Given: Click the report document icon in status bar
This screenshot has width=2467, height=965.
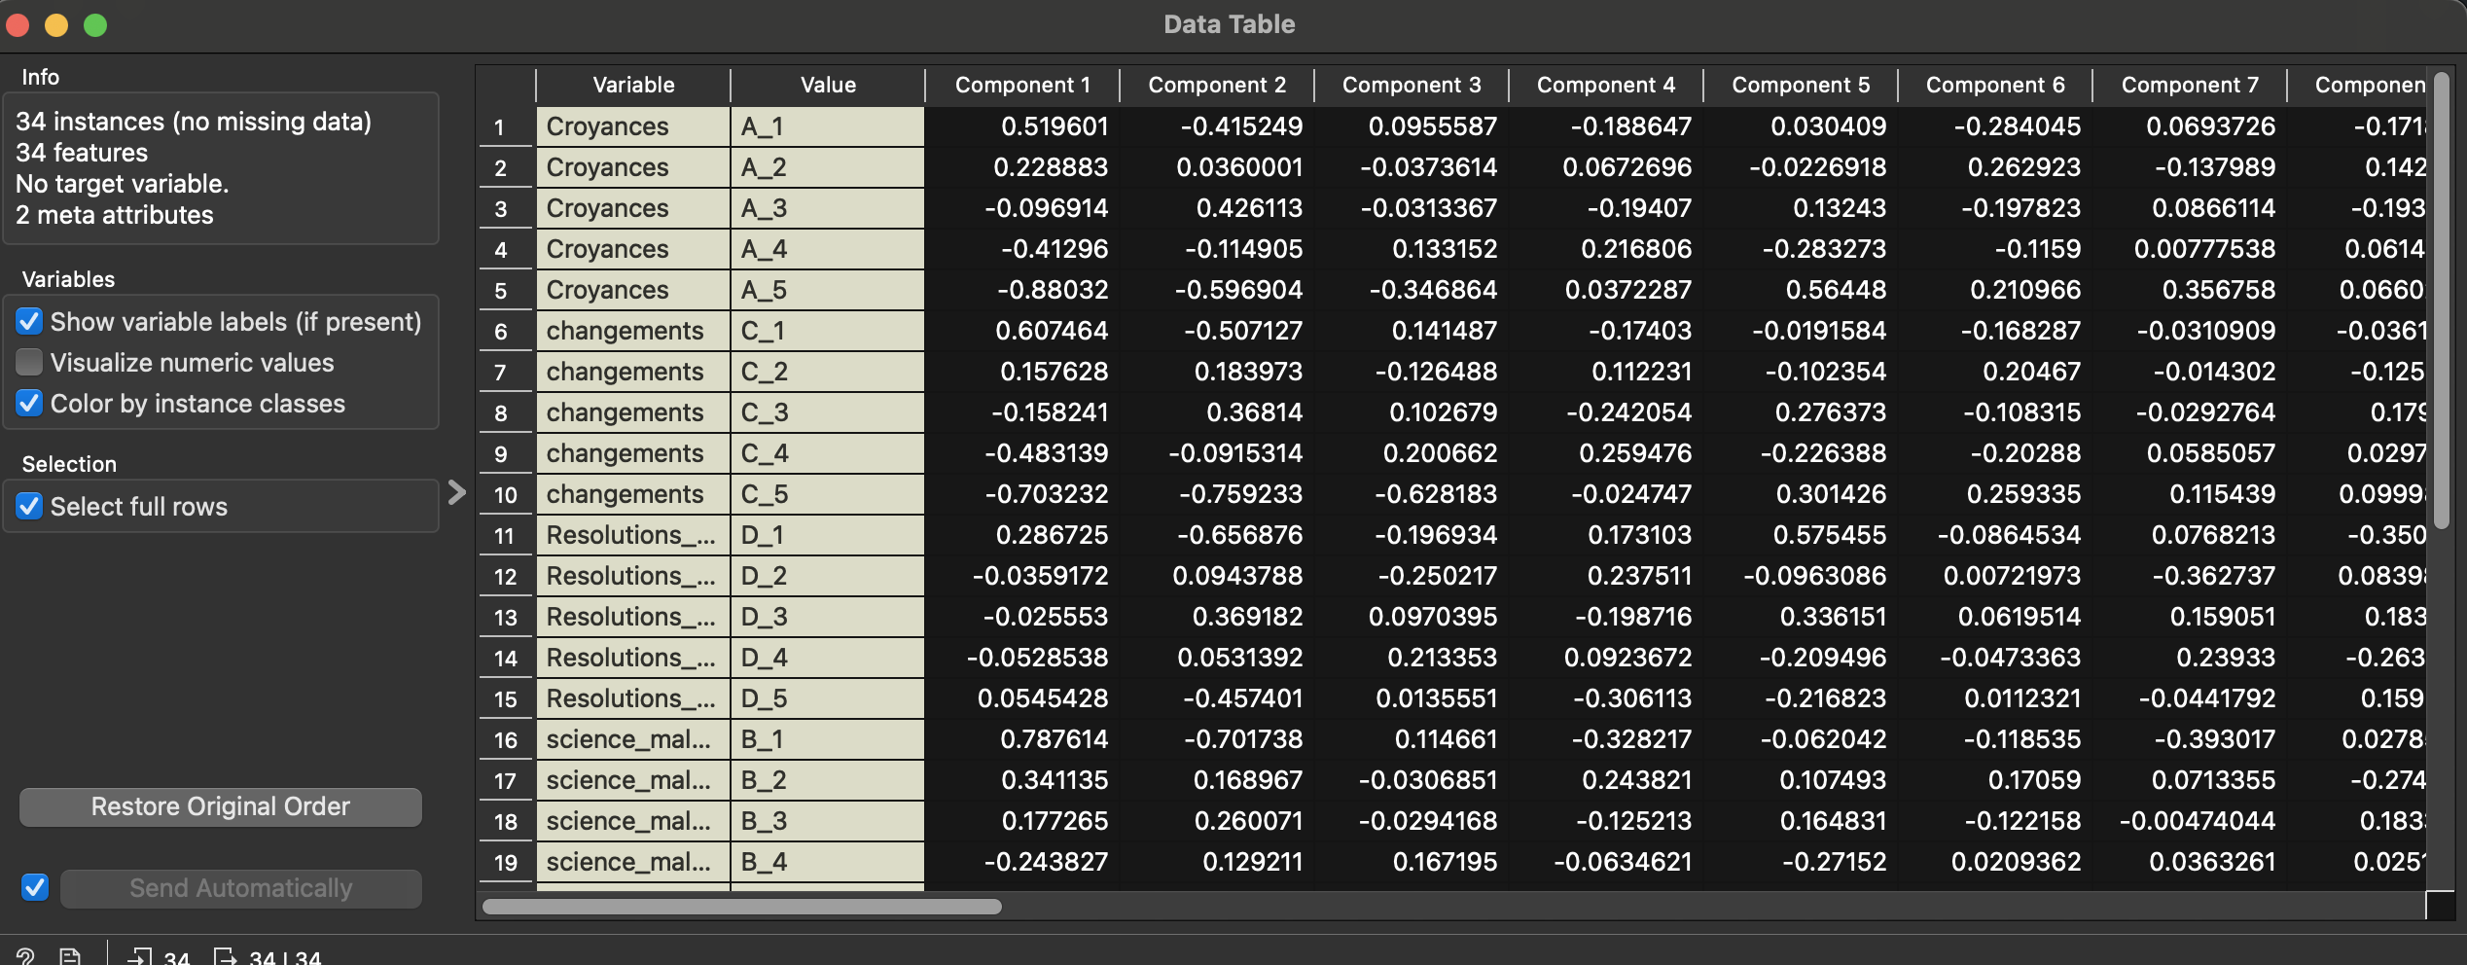Looking at the screenshot, I should click(70, 956).
